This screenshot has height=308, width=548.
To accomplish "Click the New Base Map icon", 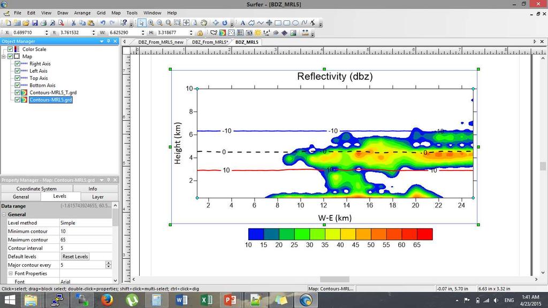I will 214,33.
